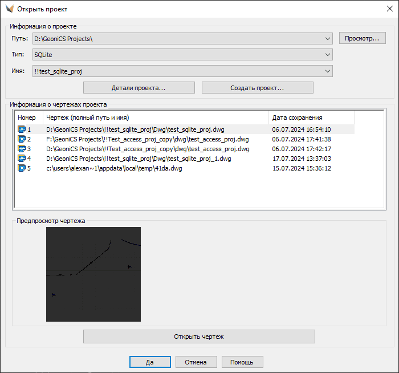Cancel the dialog with Отмена
This screenshot has height=373, width=399.
196,362
